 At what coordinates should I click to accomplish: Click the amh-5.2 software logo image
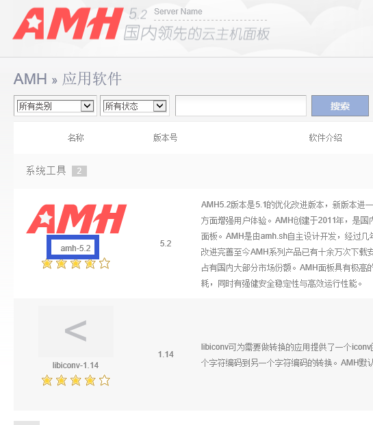tap(77, 219)
